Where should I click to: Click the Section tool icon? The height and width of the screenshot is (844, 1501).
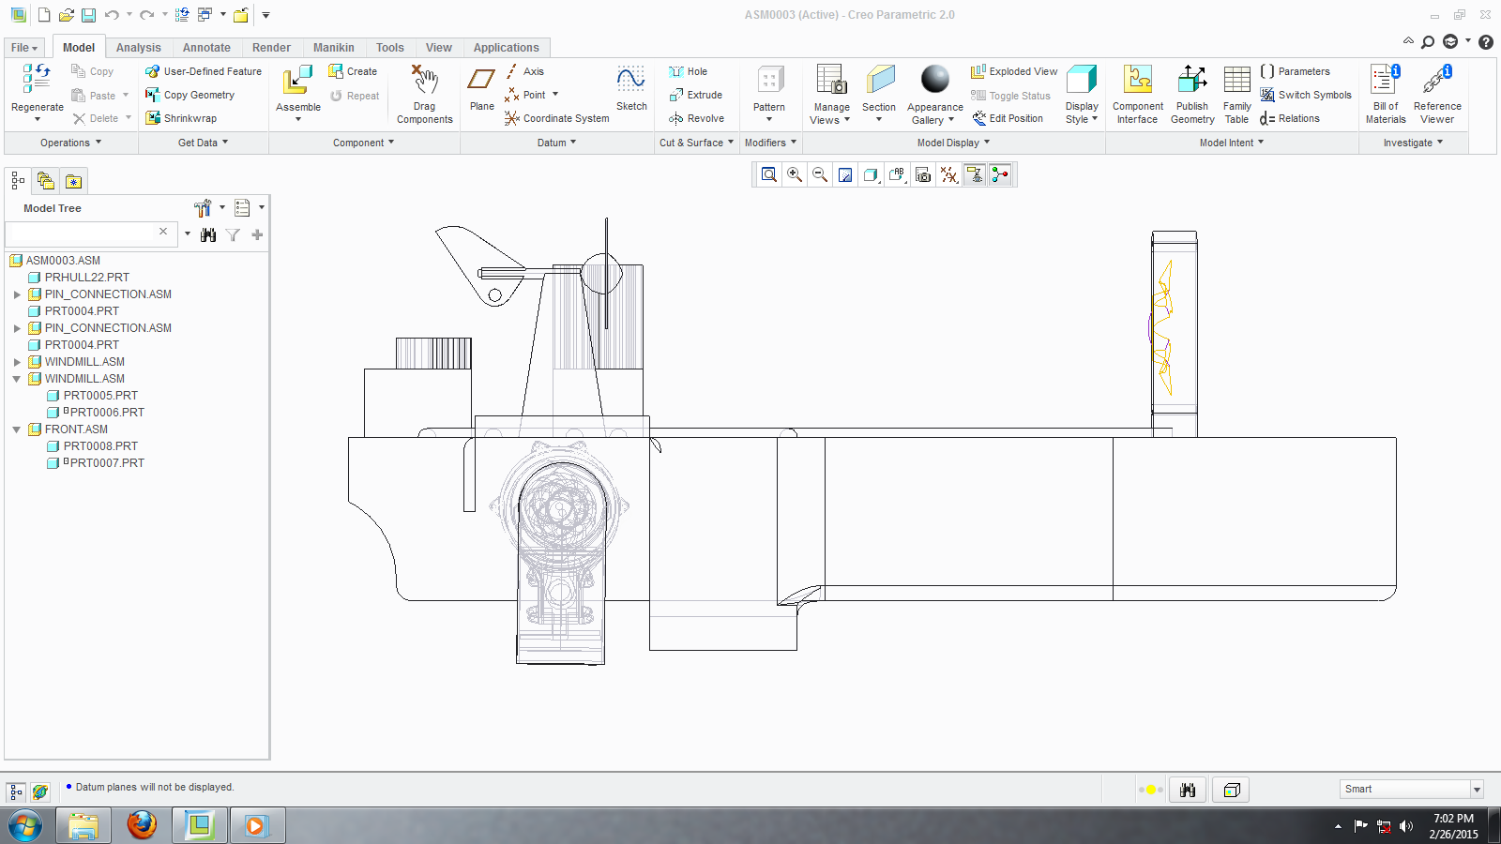point(880,81)
